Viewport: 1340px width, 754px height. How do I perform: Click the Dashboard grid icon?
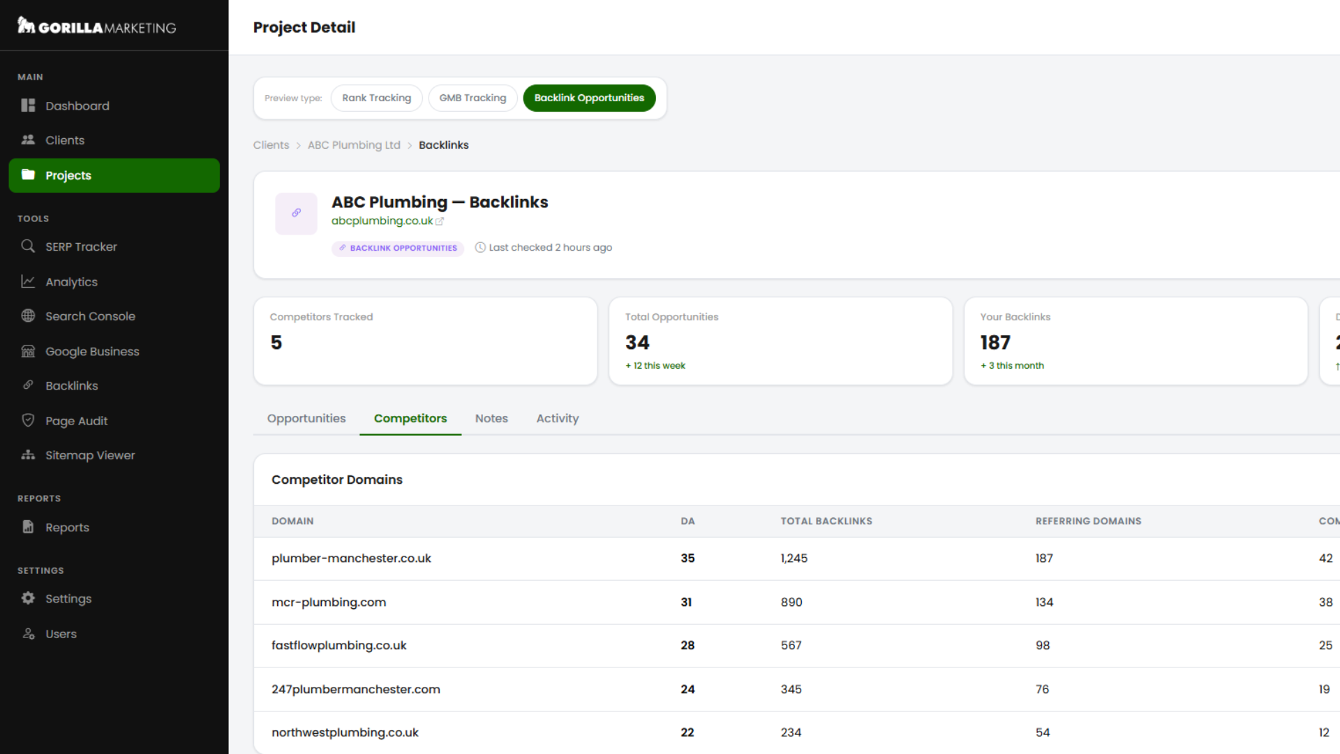[x=28, y=105]
